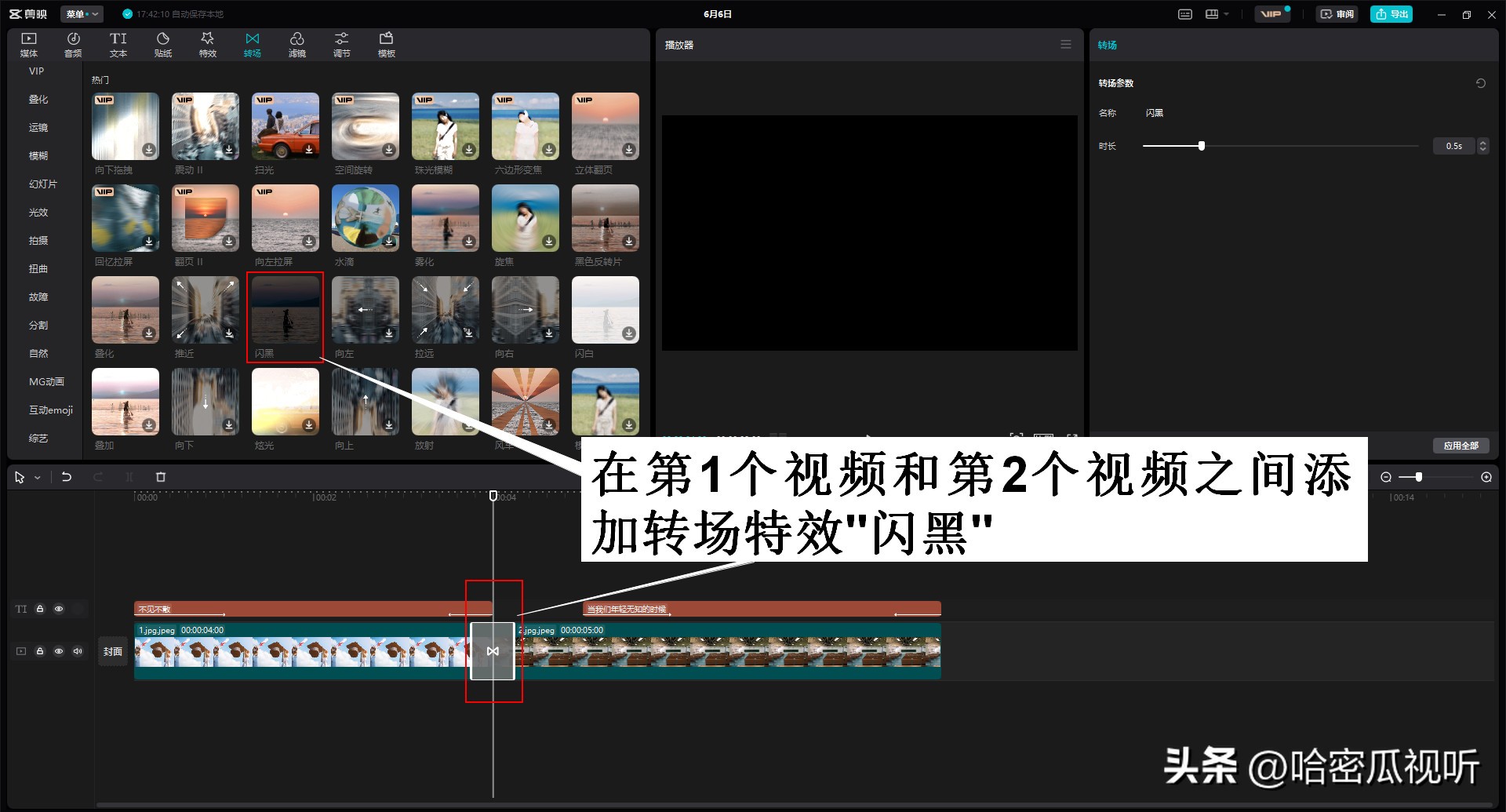
Task: Click the 应用全部 apply-all button
Action: [x=1461, y=445]
